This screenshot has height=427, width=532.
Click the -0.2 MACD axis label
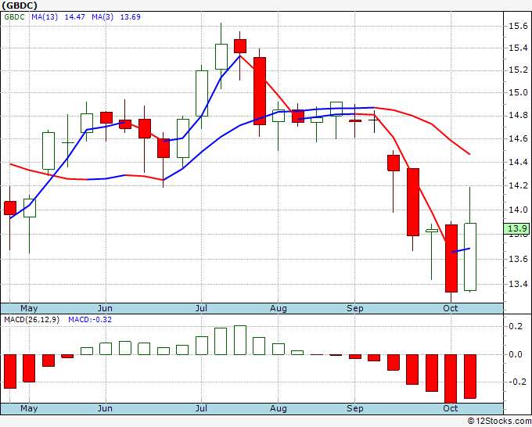pyautogui.click(x=516, y=382)
